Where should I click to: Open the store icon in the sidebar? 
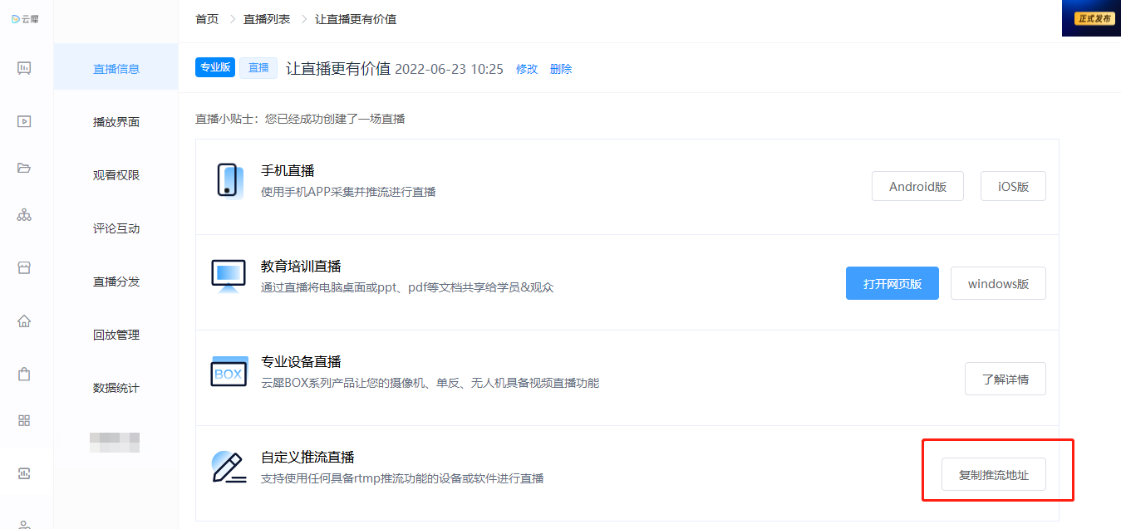click(x=24, y=267)
